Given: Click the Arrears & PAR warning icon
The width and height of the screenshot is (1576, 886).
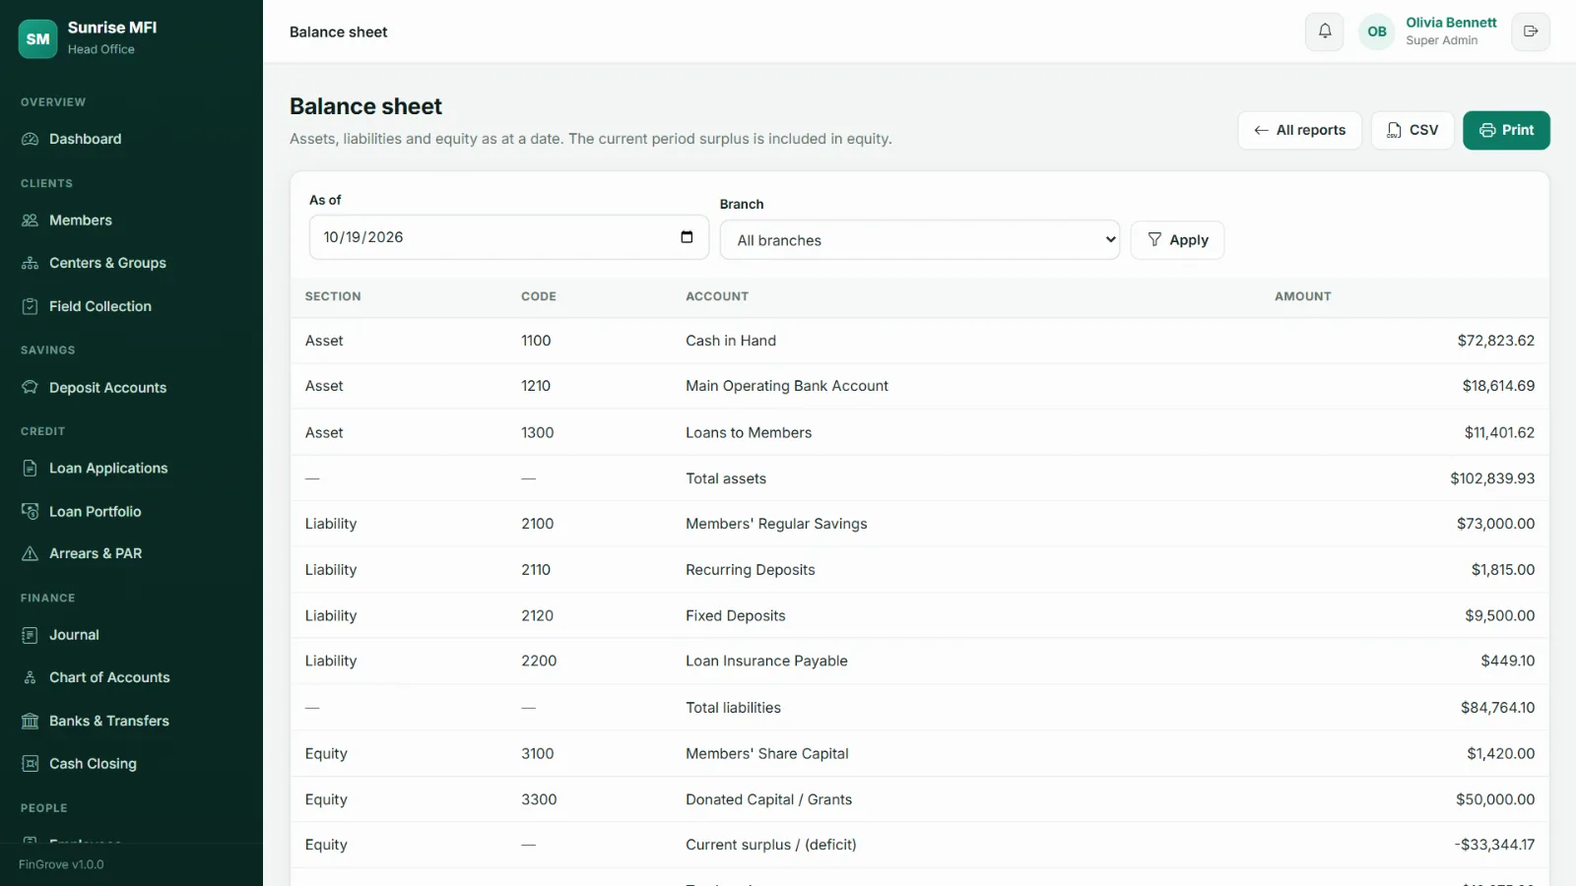Looking at the screenshot, I should [x=31, y=553].
